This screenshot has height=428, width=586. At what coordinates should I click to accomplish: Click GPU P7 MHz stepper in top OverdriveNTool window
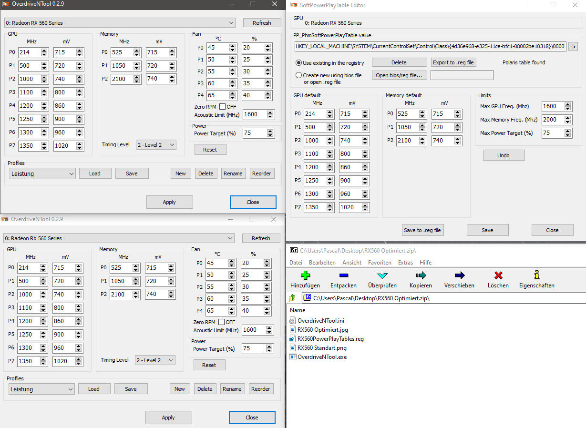[x=44, y=146]
